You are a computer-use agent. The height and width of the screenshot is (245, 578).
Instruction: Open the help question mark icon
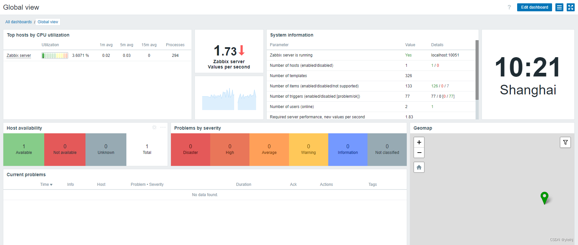509,7
